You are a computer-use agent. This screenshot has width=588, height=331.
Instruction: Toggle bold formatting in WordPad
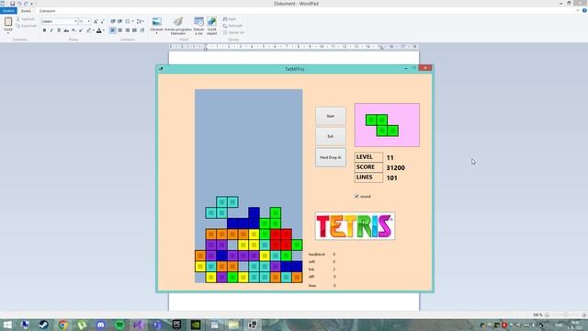click(x=44, y=30)
